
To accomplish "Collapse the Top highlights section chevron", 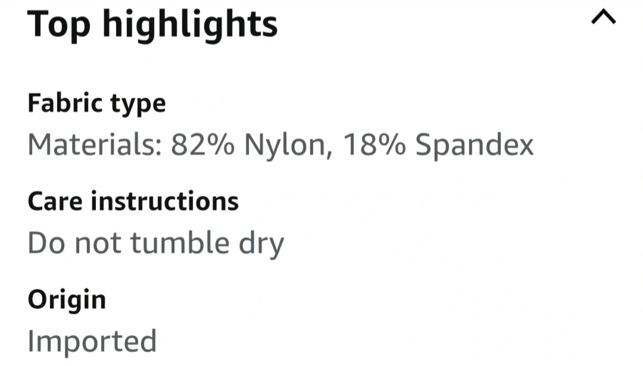I will coord(603,19).
